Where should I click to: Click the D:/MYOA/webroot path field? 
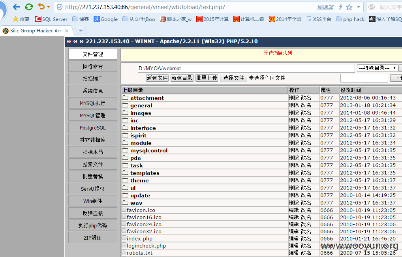click(x=246, y=68)
